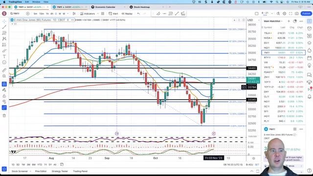The height and width of the screenshot is (176, 313).
Task: Switch to the Stock Heatmap tab
Action: pos(142,7)
